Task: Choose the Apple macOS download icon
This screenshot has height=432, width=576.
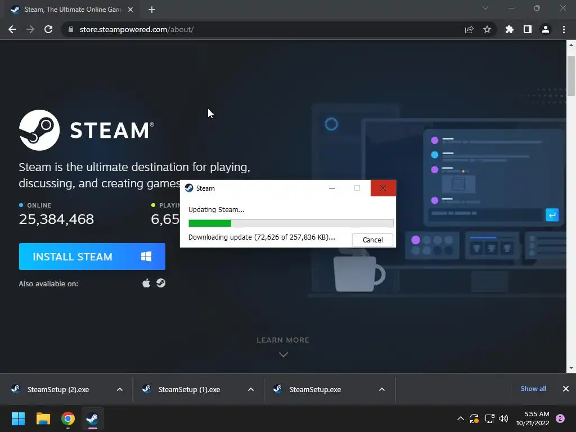Action: point(146,283)
